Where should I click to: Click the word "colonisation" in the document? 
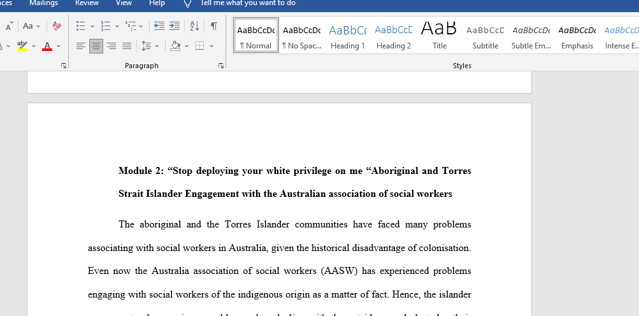[444, 248]
